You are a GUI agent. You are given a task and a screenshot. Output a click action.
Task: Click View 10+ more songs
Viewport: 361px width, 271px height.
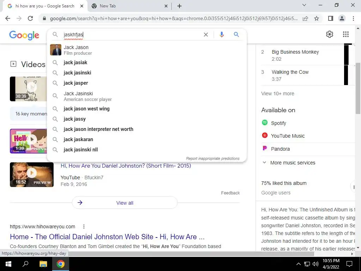click(x=277, y=94)
